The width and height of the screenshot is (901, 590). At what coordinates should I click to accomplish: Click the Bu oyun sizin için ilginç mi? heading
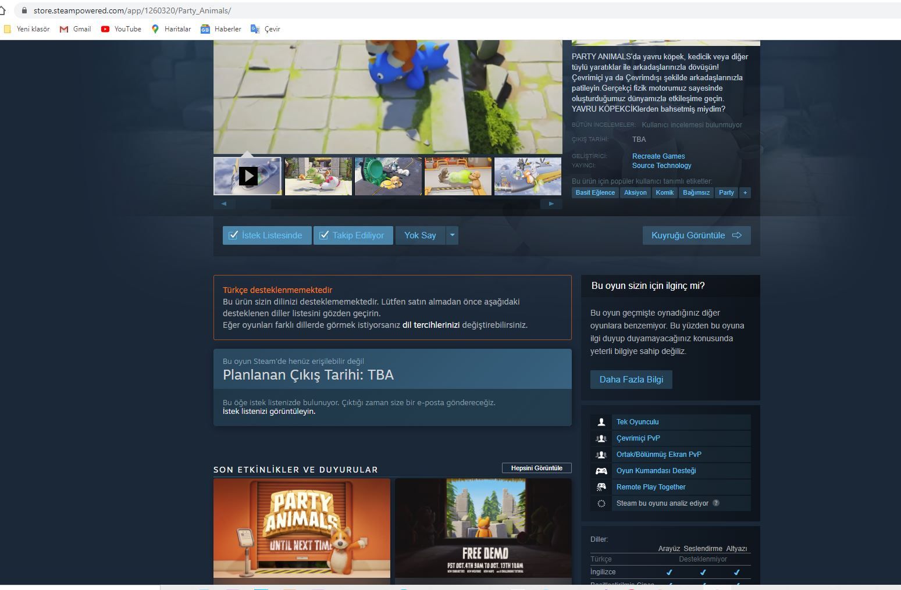click(x=648, y=286)
